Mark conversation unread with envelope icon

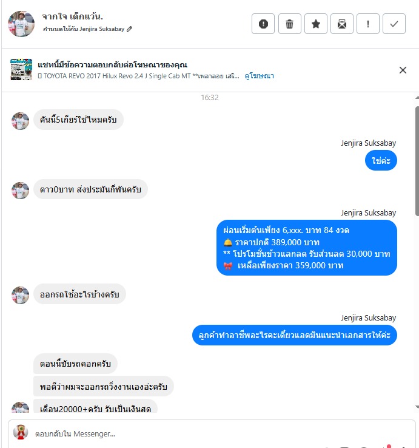[x=341, y=24]
